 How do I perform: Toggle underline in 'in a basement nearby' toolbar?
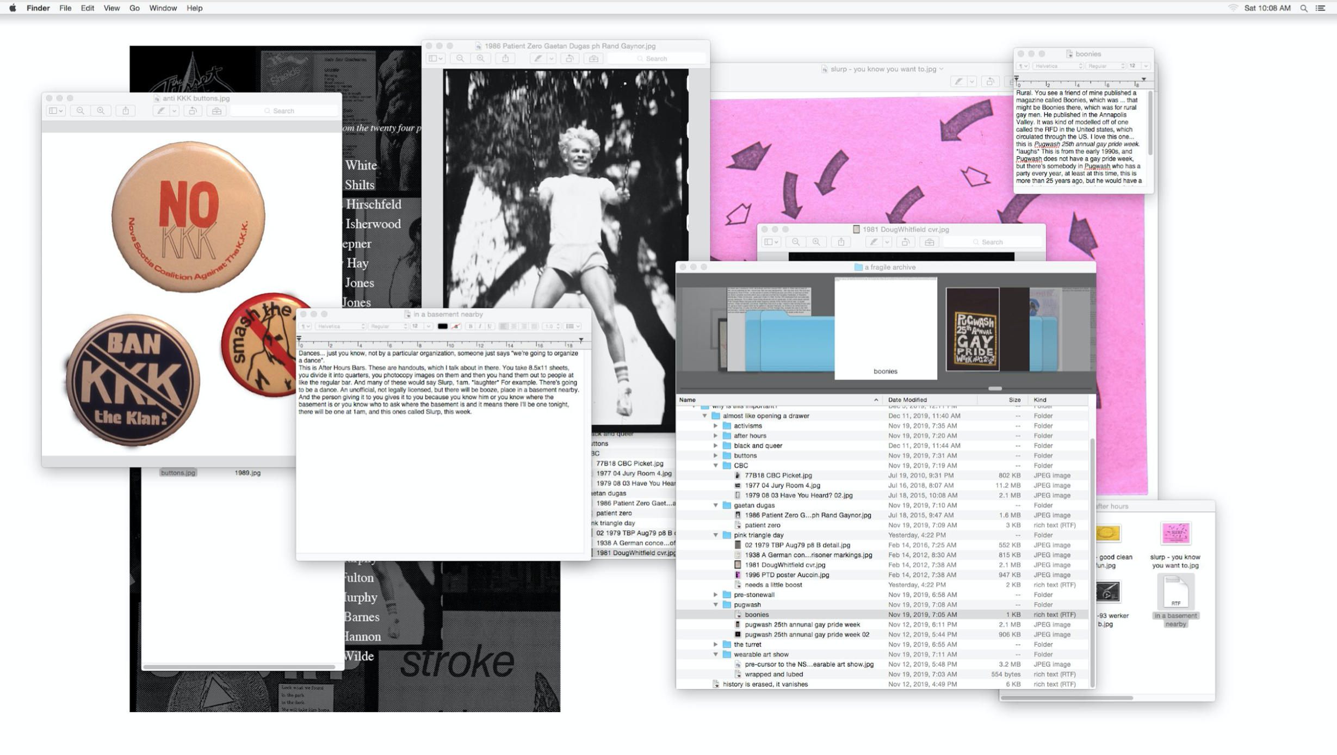(490, 326)
